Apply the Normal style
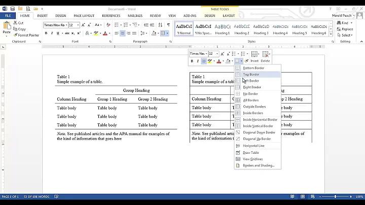365x205 pixels. click(x=184, y=29)
